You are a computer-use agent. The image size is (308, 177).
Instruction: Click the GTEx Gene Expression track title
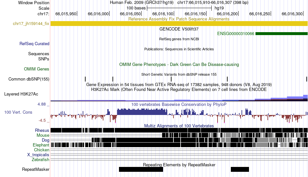179,84
